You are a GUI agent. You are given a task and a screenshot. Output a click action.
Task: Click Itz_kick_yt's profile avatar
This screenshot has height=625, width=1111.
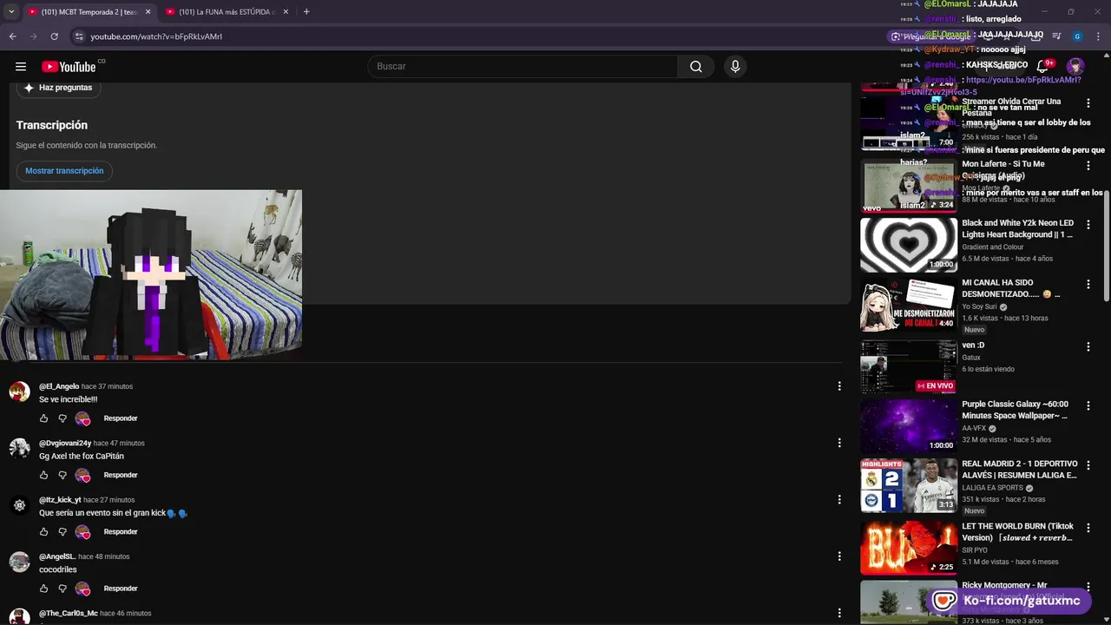[19, 505]
